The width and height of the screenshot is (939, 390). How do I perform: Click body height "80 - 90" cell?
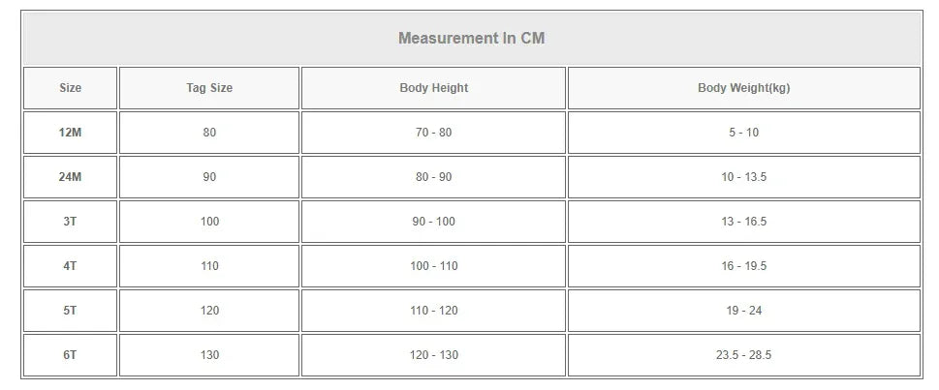tap(433, 177)
